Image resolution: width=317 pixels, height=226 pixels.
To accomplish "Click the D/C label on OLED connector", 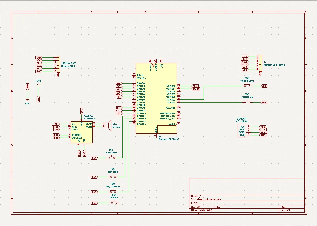I will pyautogui.click(x=38, y=71).
